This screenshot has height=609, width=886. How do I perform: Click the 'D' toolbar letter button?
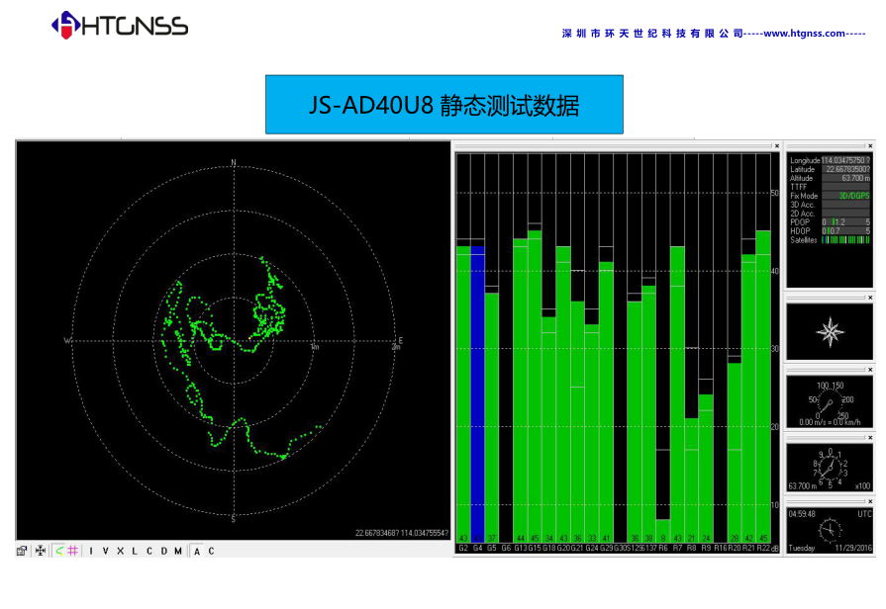163,551
